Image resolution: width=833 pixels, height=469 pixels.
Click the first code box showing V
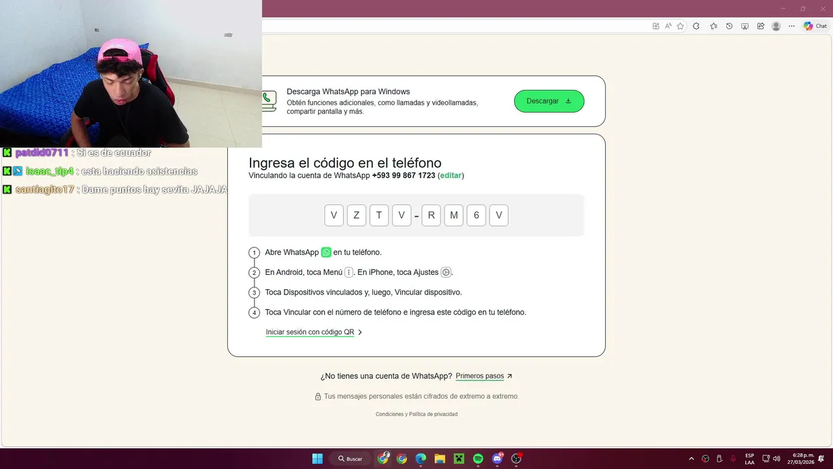click(x=334, y=216)
